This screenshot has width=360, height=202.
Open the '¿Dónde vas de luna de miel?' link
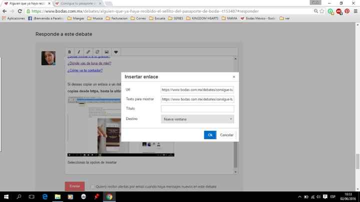89,63
